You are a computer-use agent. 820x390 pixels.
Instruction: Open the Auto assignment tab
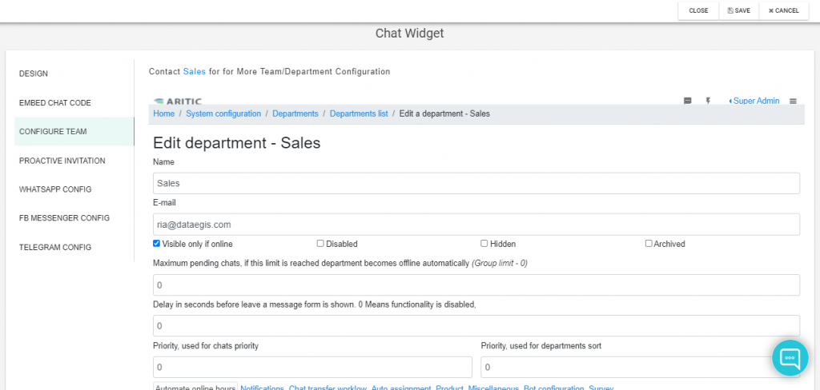(x=401, y=388)
